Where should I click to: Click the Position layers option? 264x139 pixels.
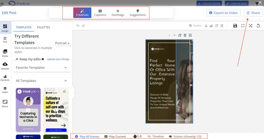click(x=195, y=26)
